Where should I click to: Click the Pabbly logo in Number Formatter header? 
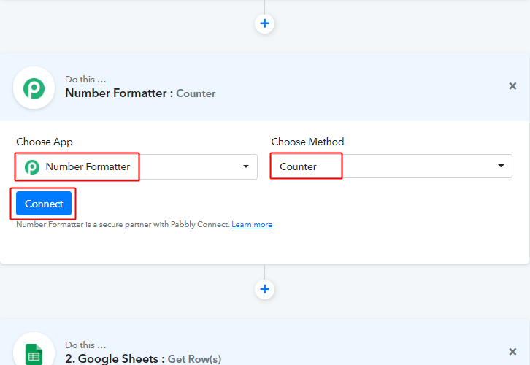tap(34, 88)
